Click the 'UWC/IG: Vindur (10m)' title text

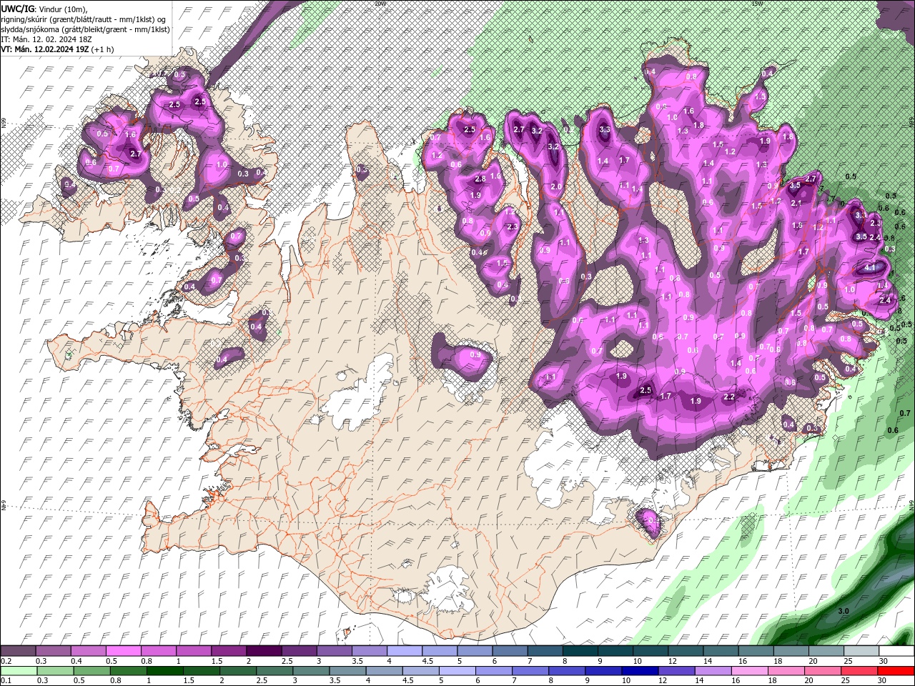pos(44,9)
